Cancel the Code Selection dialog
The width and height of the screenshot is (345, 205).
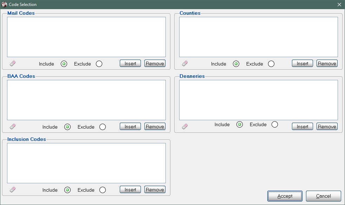[x=324, y=196]
